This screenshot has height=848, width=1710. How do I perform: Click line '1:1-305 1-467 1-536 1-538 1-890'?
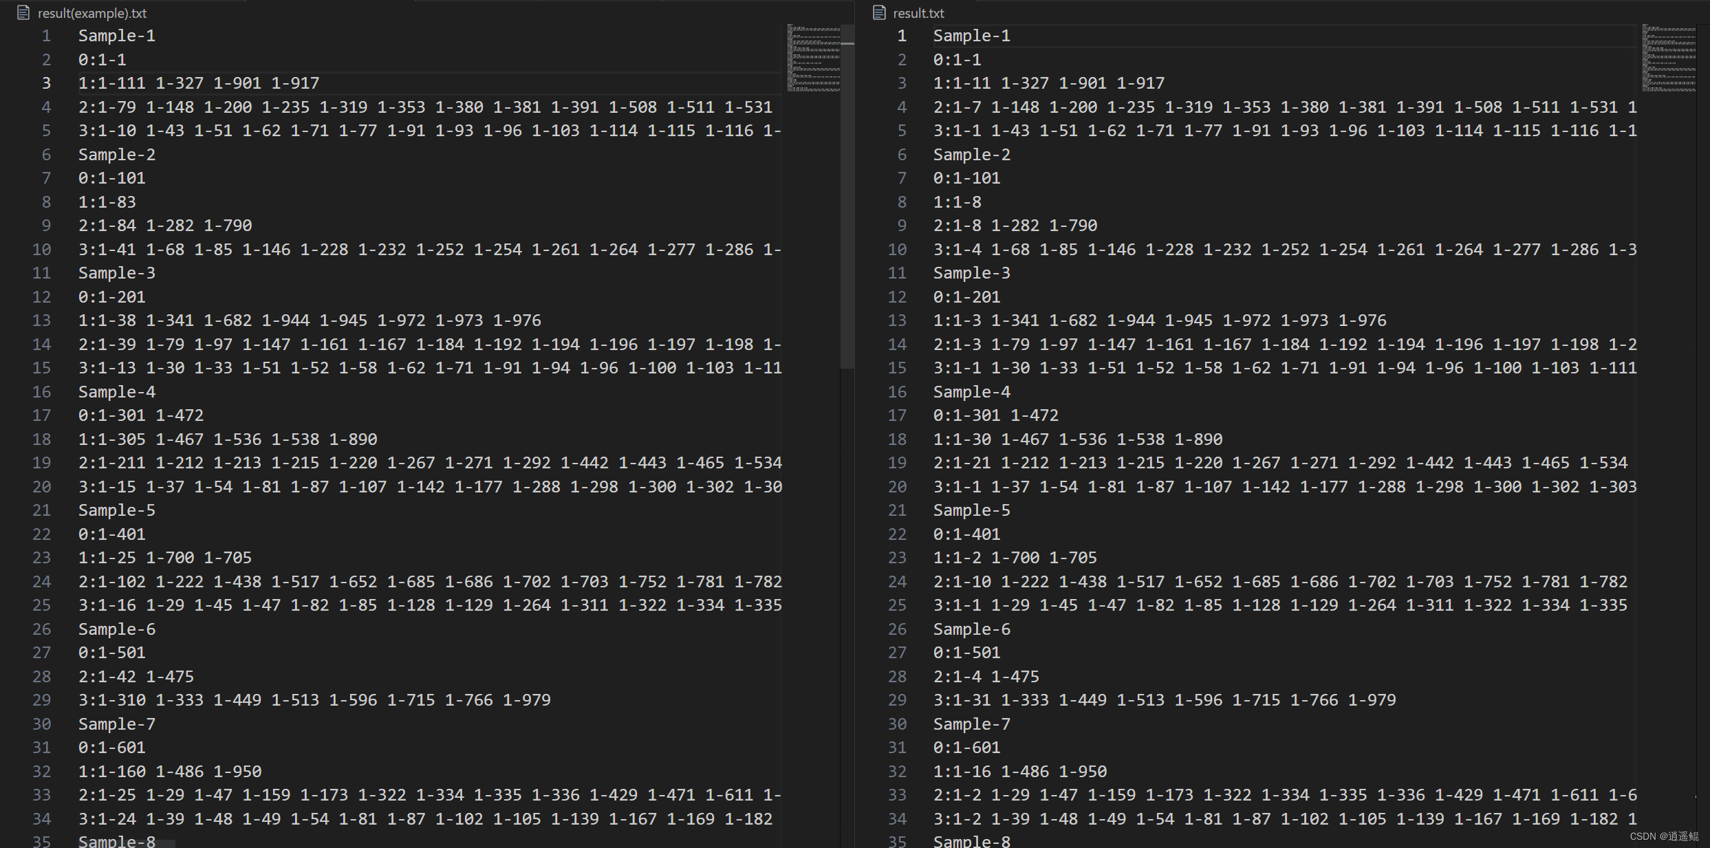click(228, 439)
